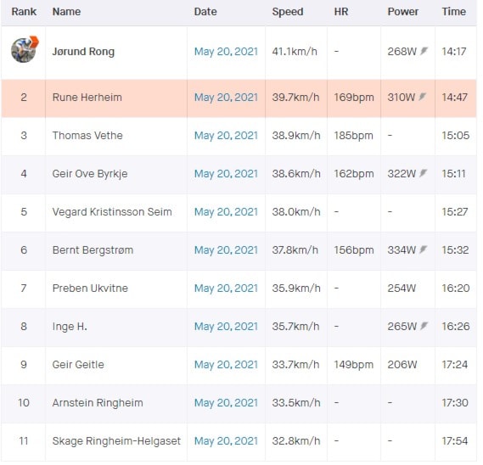The width and height of the screenshot is (483, 465).
Task: Select the Jørund Rong name
Action: coord(83,52)
